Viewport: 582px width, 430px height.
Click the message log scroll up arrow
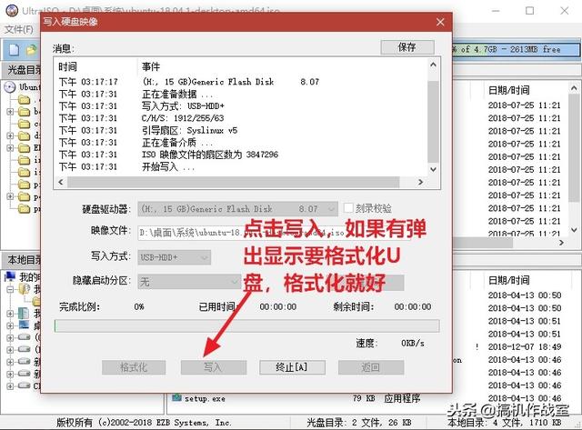433,65
